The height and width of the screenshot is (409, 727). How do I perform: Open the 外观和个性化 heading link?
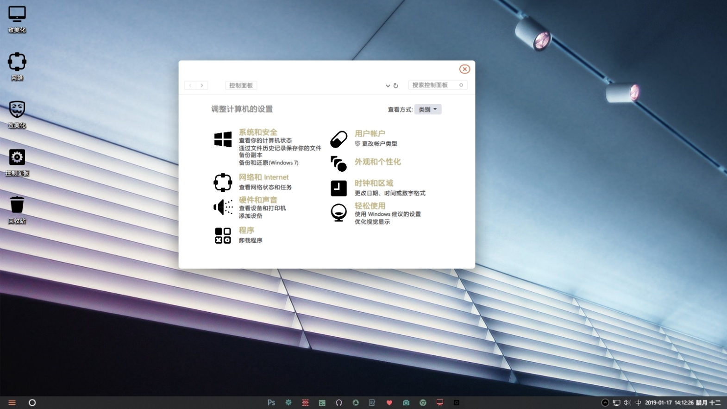pos(377,162)
